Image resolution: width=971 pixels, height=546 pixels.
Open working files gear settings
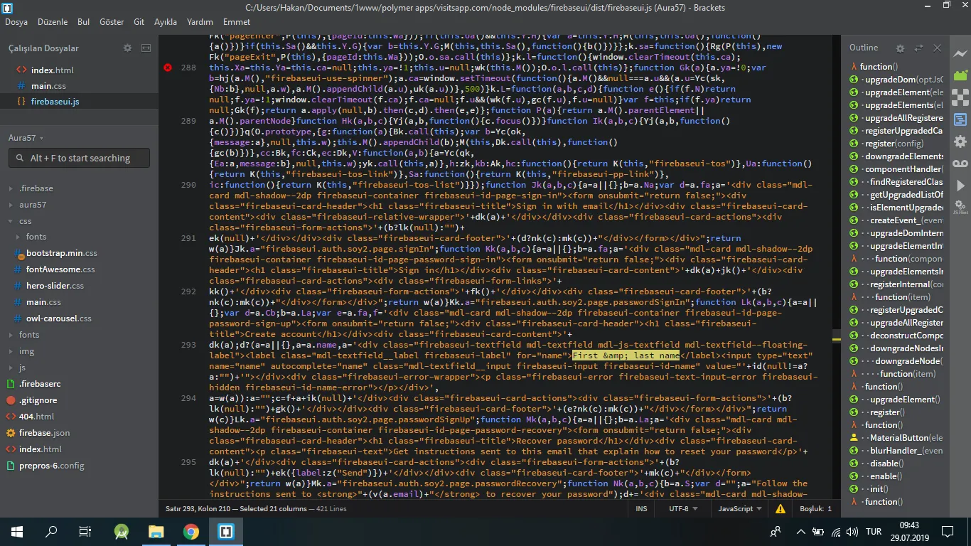(127, 48)
